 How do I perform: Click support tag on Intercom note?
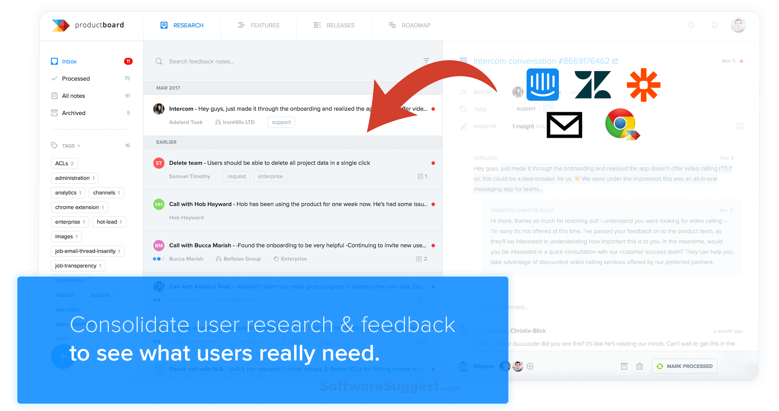[x=281, y=122]
